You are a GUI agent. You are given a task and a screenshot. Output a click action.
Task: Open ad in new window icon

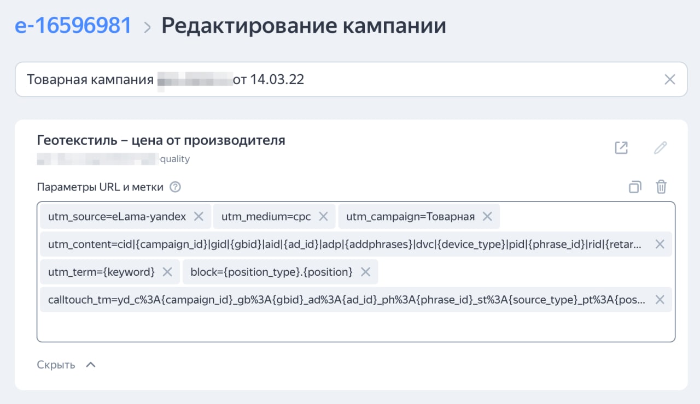pos(621,148)
